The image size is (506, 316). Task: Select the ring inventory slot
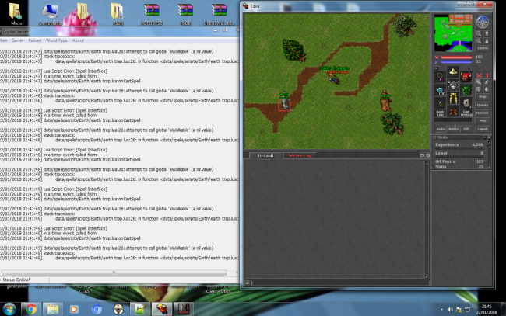pyautogui.click(x=440, y=103)
